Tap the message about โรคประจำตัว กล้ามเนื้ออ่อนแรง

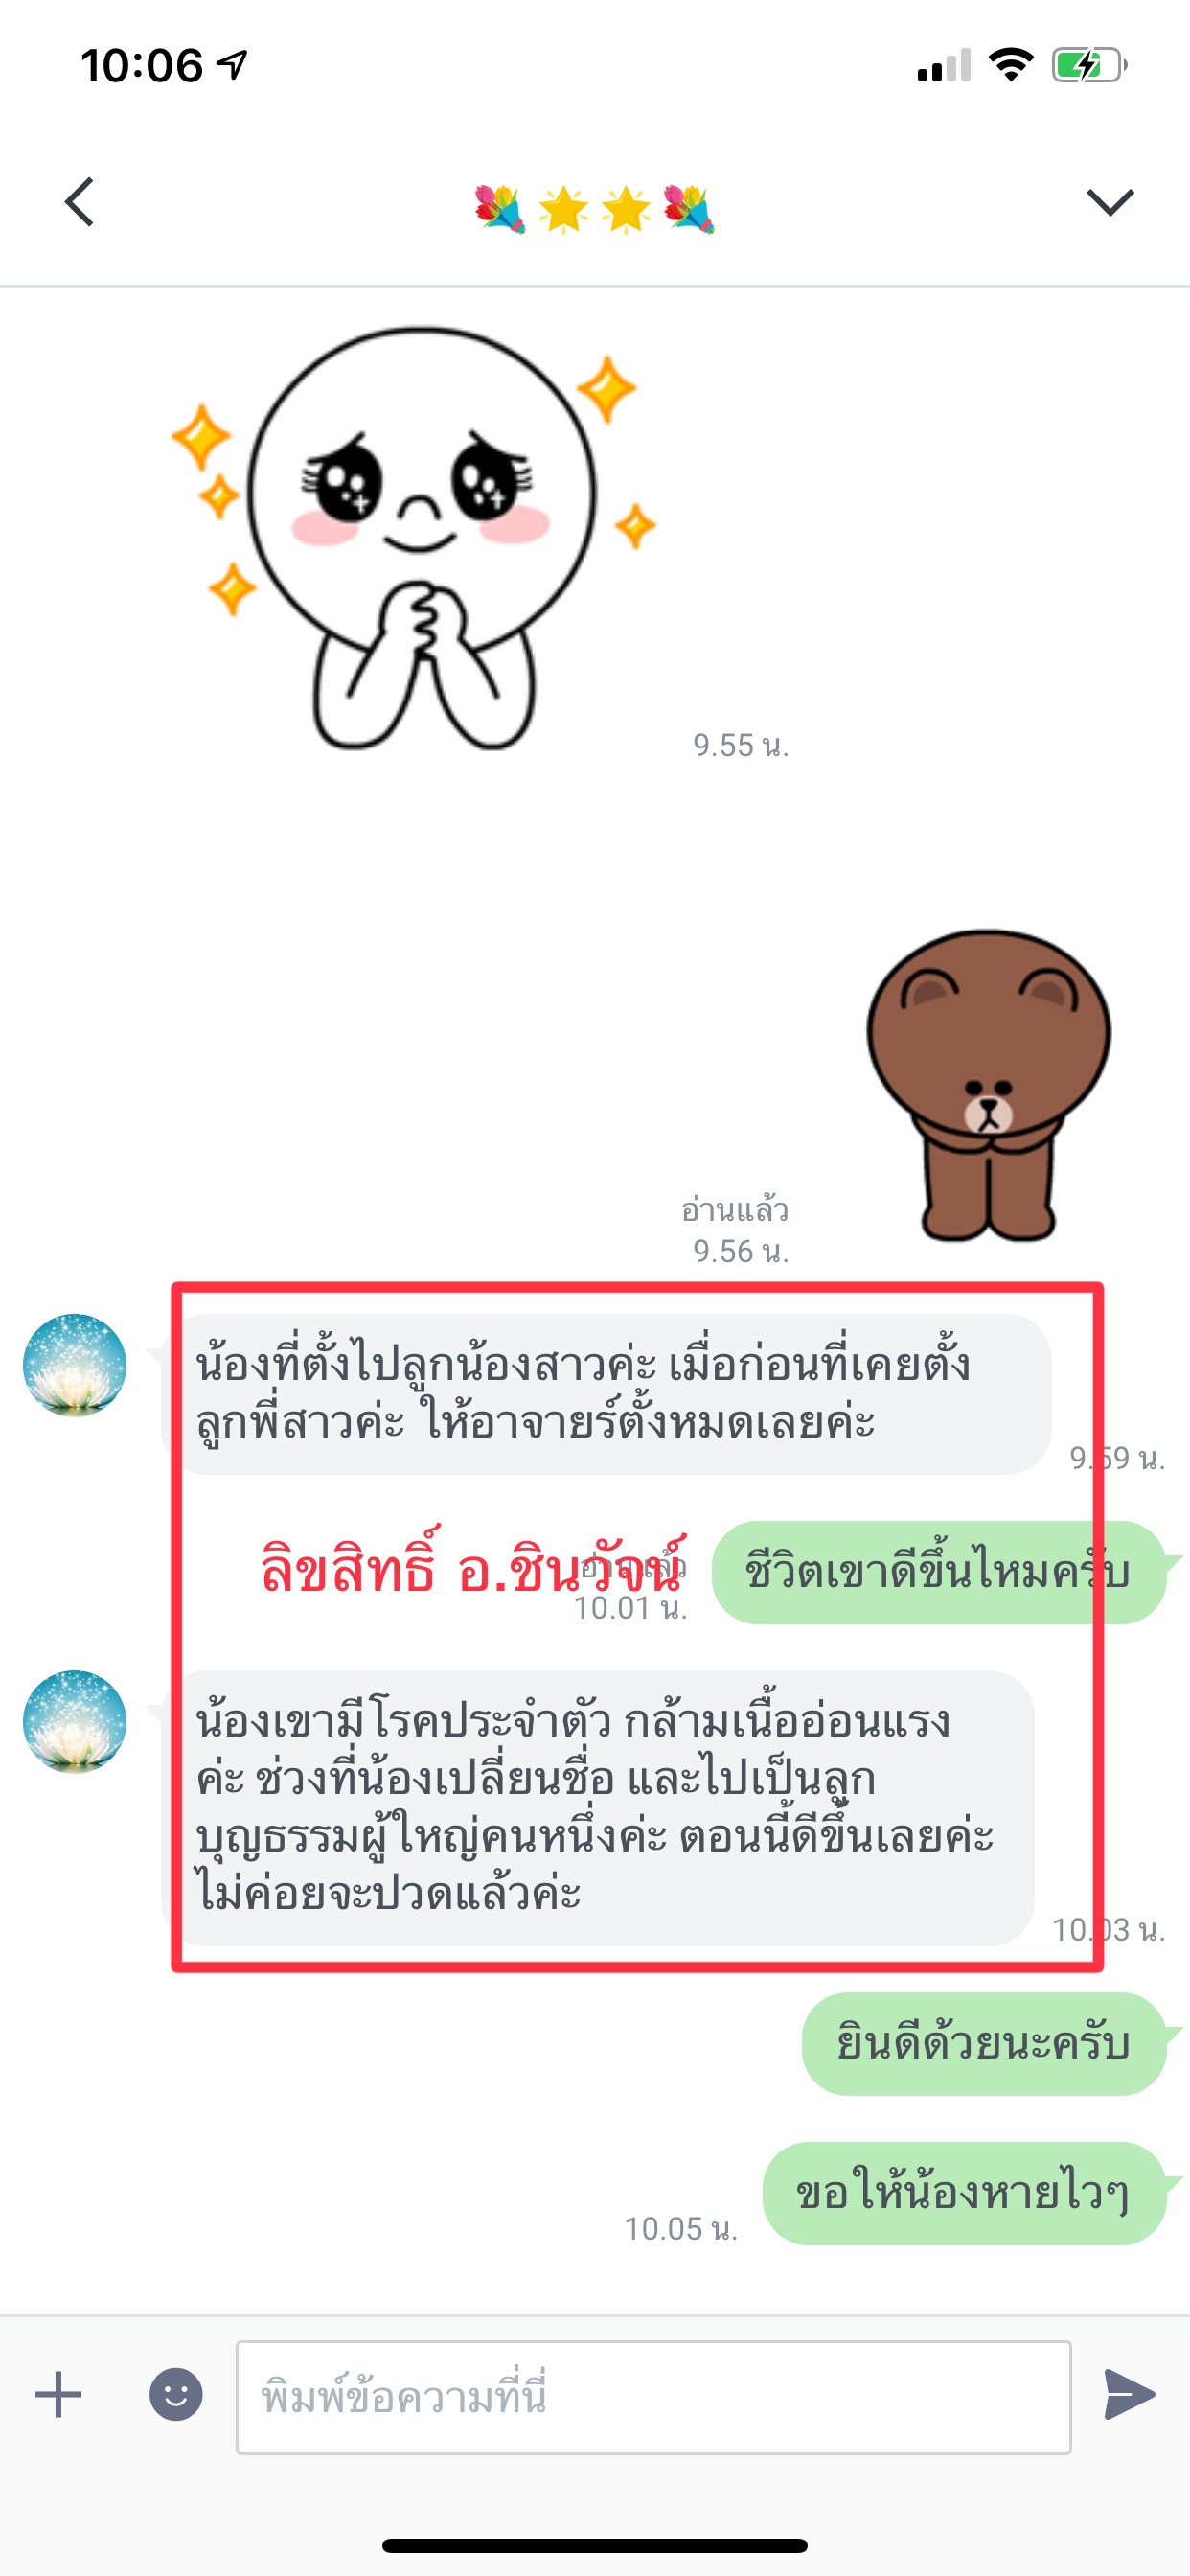coord(598,1807)
